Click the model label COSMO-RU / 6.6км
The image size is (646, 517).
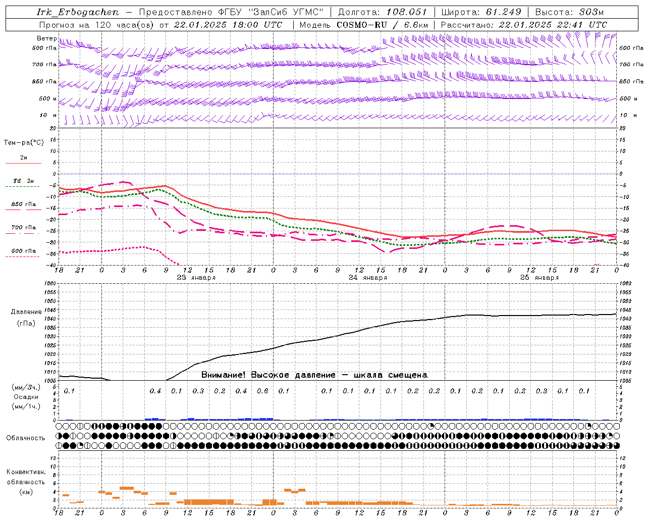tap(383, 25)
